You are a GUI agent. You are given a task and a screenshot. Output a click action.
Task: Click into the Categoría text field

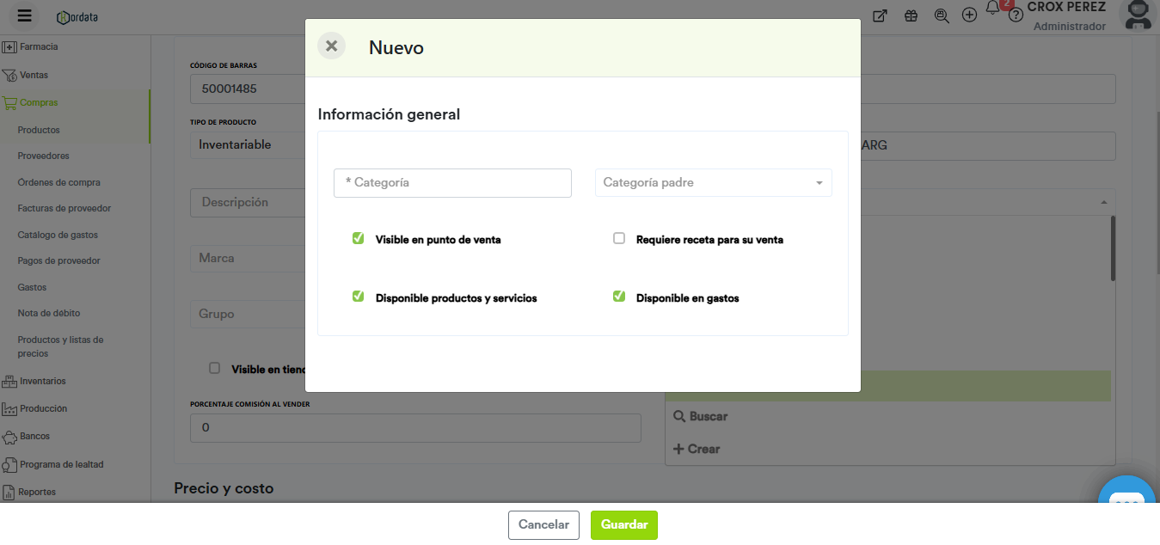pos(452,183)
